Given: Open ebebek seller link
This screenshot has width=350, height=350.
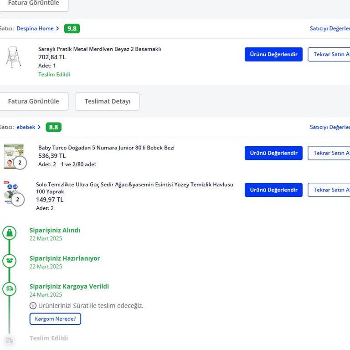Looking at the screenshot, I should 26,127.
